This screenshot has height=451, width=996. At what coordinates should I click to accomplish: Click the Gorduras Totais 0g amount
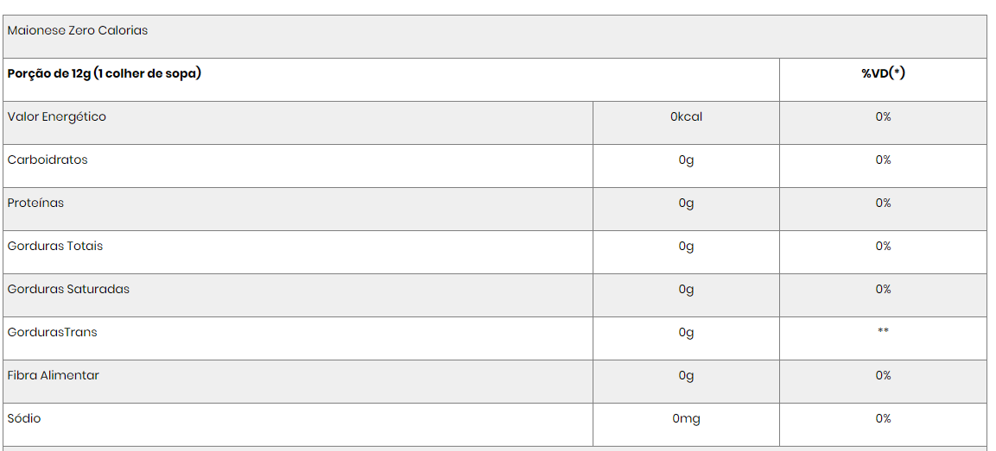click(686, 246)
